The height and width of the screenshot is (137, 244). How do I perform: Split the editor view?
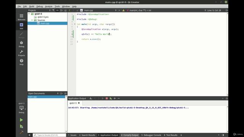pyautogui.click(x=226, y=10)
